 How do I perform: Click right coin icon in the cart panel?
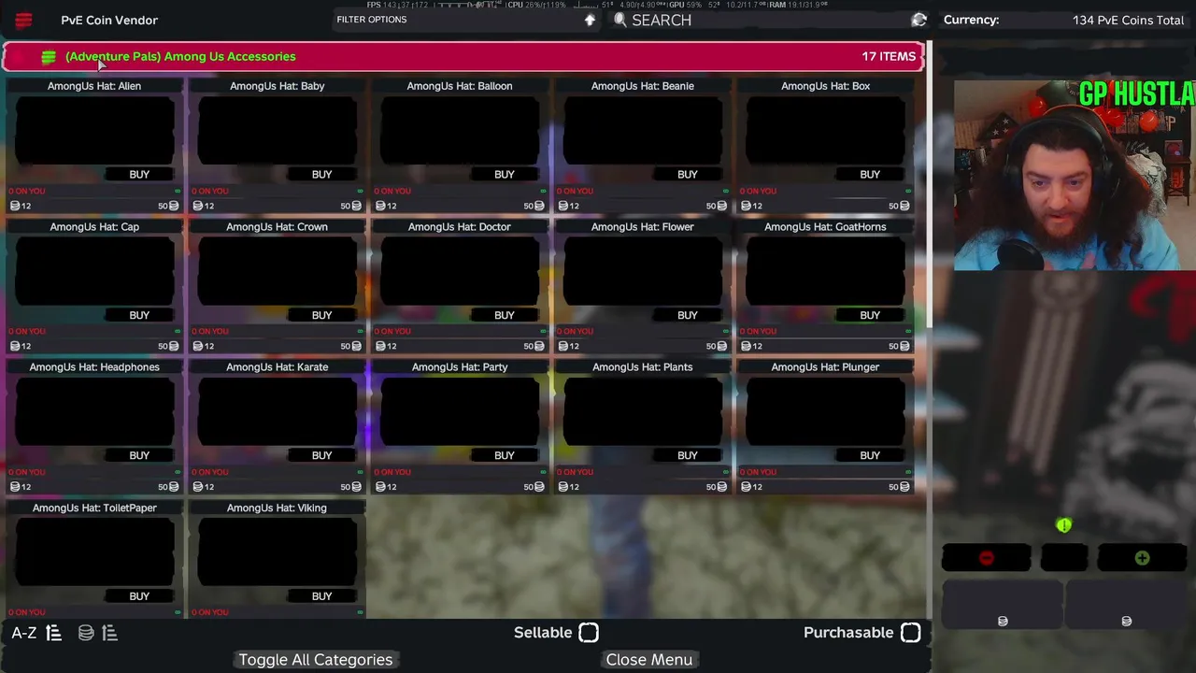coord(1126,621)
